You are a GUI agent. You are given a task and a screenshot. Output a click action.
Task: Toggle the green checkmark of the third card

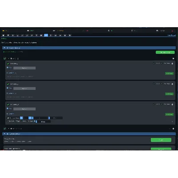point(8,105)
